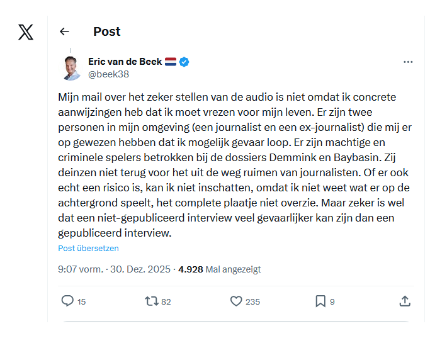Click the Eric van de Beek display name
Image resolution: width=447 pixels, height=343 pixels.
125,62
